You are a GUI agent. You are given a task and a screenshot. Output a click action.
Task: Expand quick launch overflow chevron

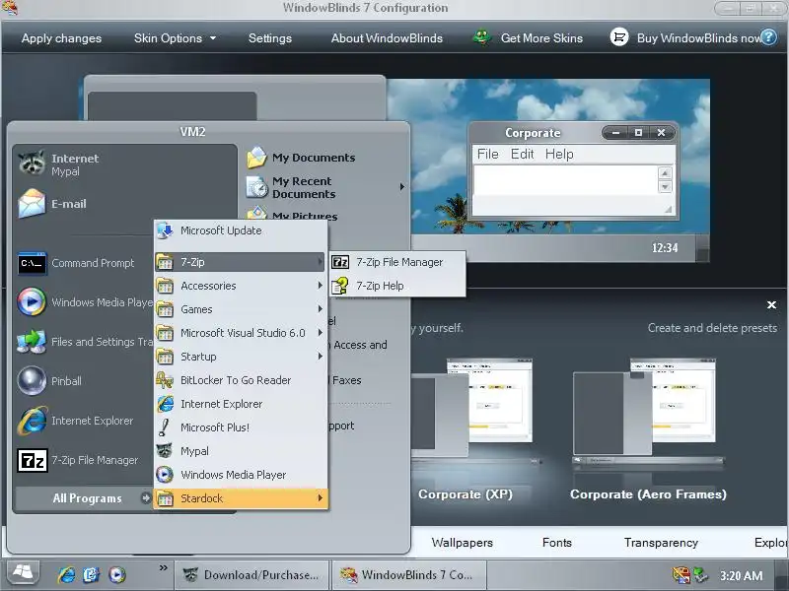pos(163,568)
